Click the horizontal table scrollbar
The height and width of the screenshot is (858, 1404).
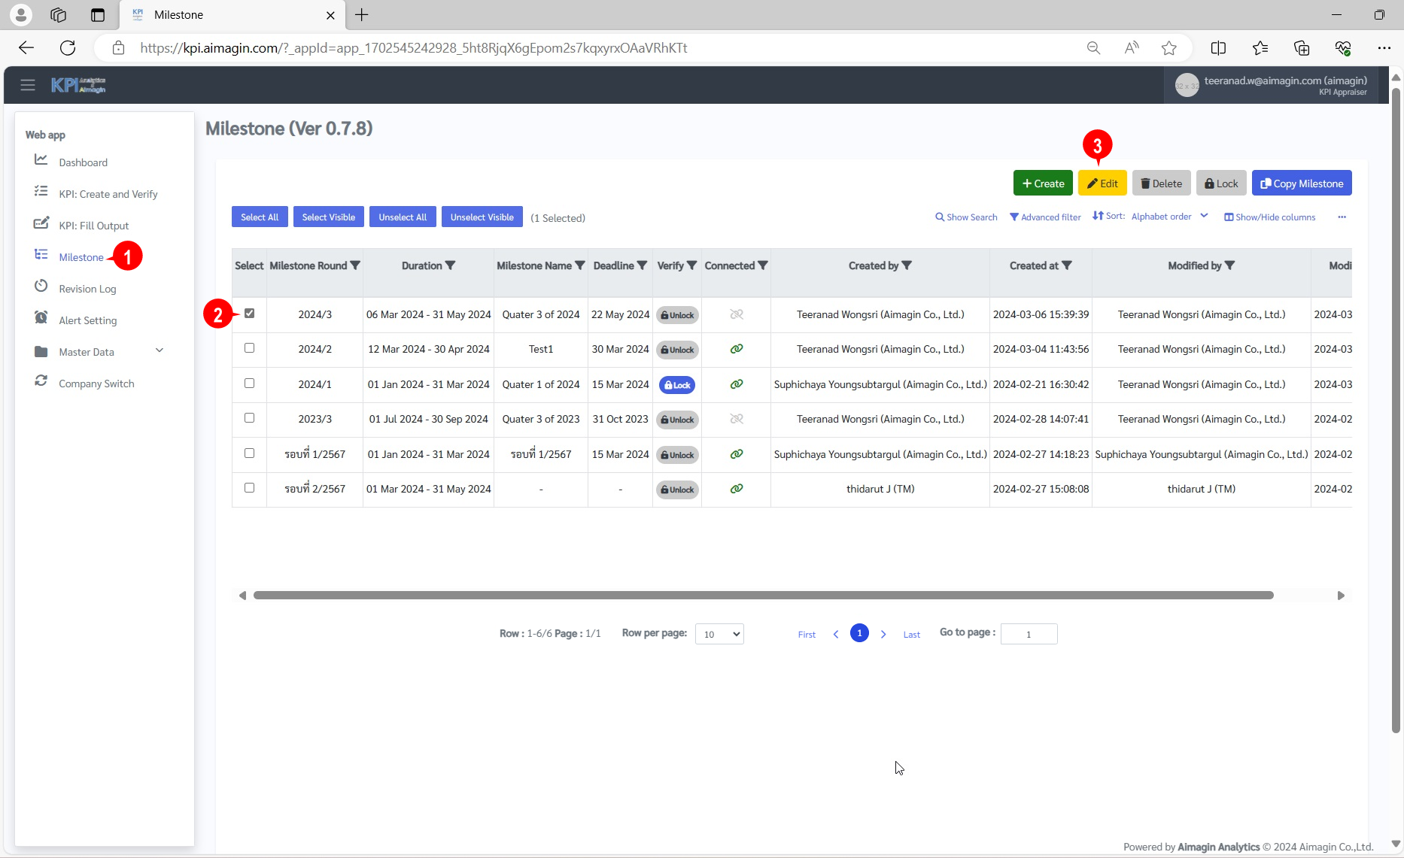[763, 596]
